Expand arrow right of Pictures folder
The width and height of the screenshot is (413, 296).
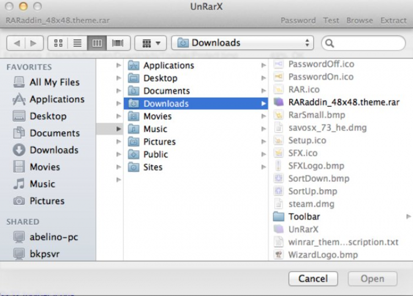tap(263, 141)
